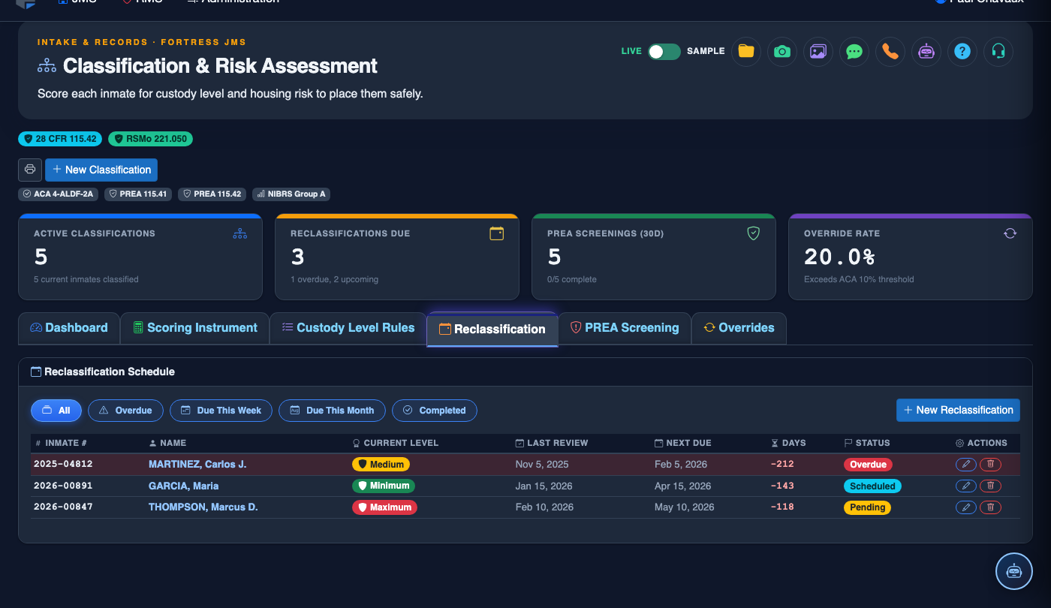Toggle the LIVE / SAMPLE data switch
Viewport: 1051px width, 608px height.
click(x=664, y=51)
